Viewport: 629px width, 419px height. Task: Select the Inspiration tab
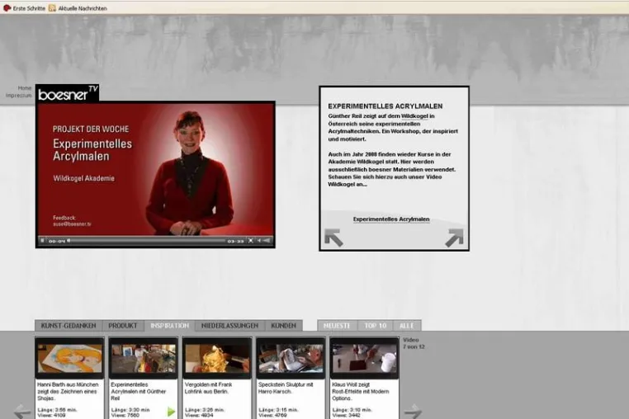pyautogui.click(x=170, y=326)
